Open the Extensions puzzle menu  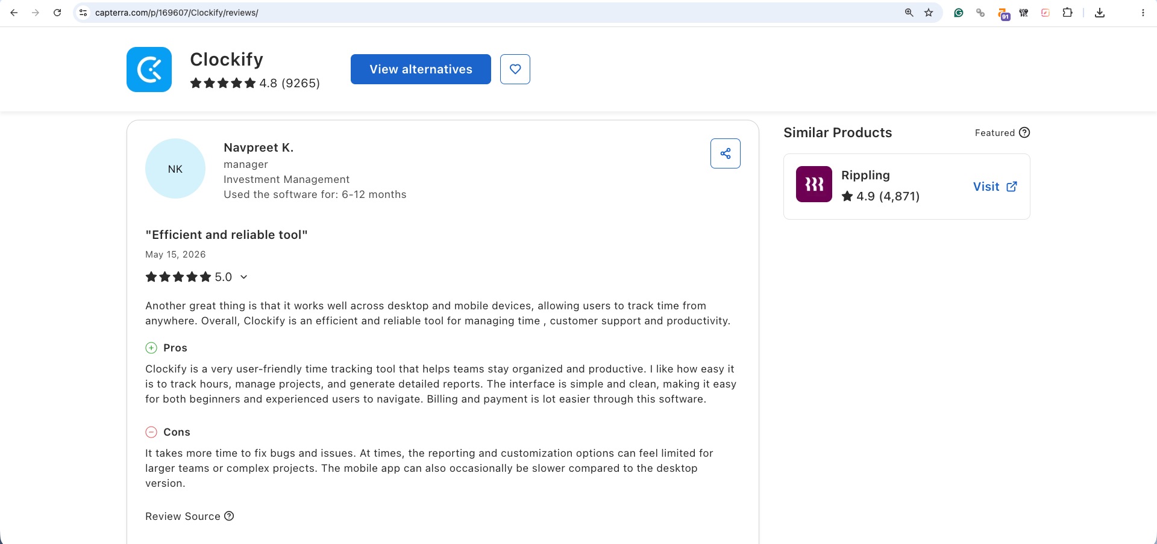[1067, 13]
